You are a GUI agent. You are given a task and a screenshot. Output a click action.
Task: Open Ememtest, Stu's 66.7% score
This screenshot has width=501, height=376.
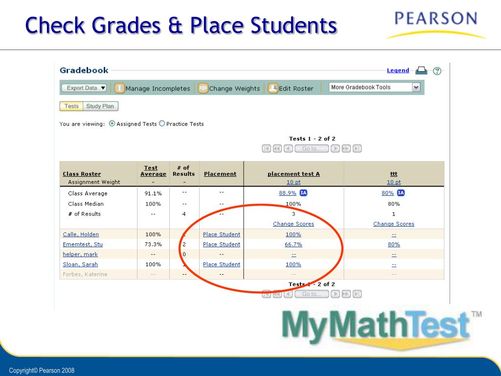(294, 244)
